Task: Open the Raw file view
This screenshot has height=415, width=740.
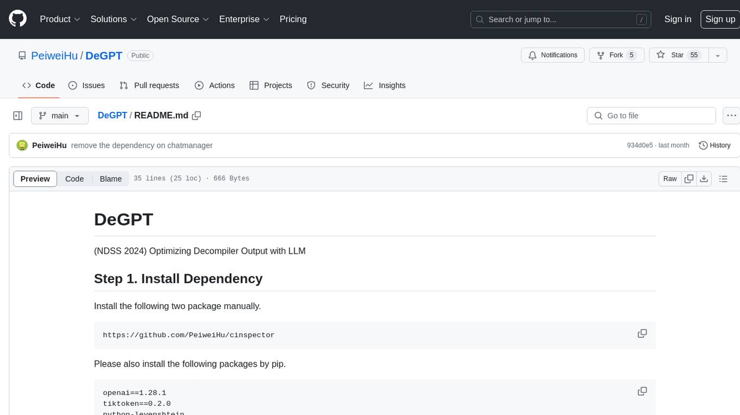Action: 670,179
